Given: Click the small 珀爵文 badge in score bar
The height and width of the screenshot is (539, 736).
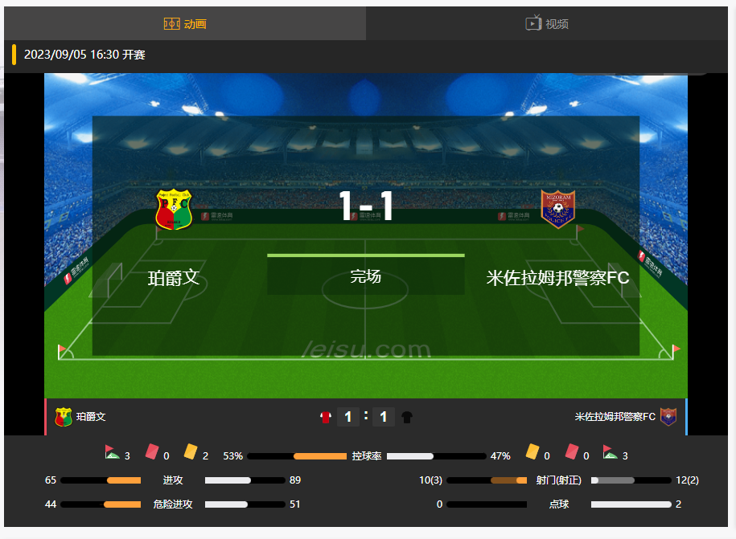Looking at the screenshot, I should pyautogui.click(x=64, y=417).
